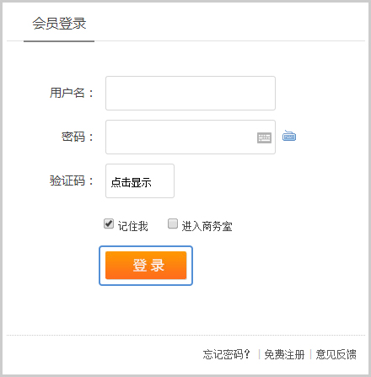
Task: Uncheck the 记住我 checkbox
Action: coord(109,224)
